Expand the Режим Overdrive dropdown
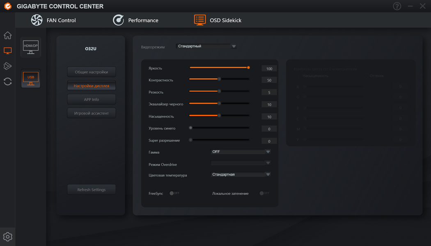This screenshot has width=431, height=246. click(x=241, y=163)
